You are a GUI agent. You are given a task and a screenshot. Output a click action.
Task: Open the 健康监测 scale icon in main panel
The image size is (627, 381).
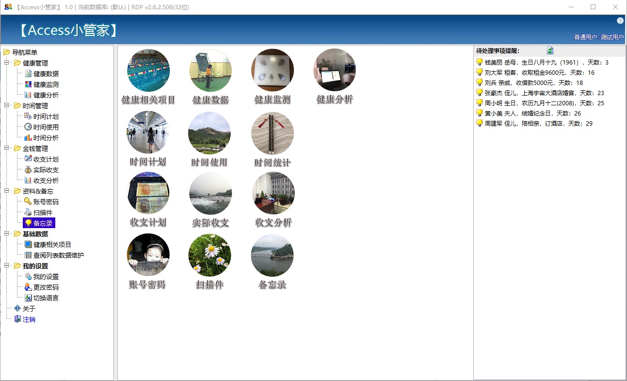pyautogui.click(x=273, y=70)
